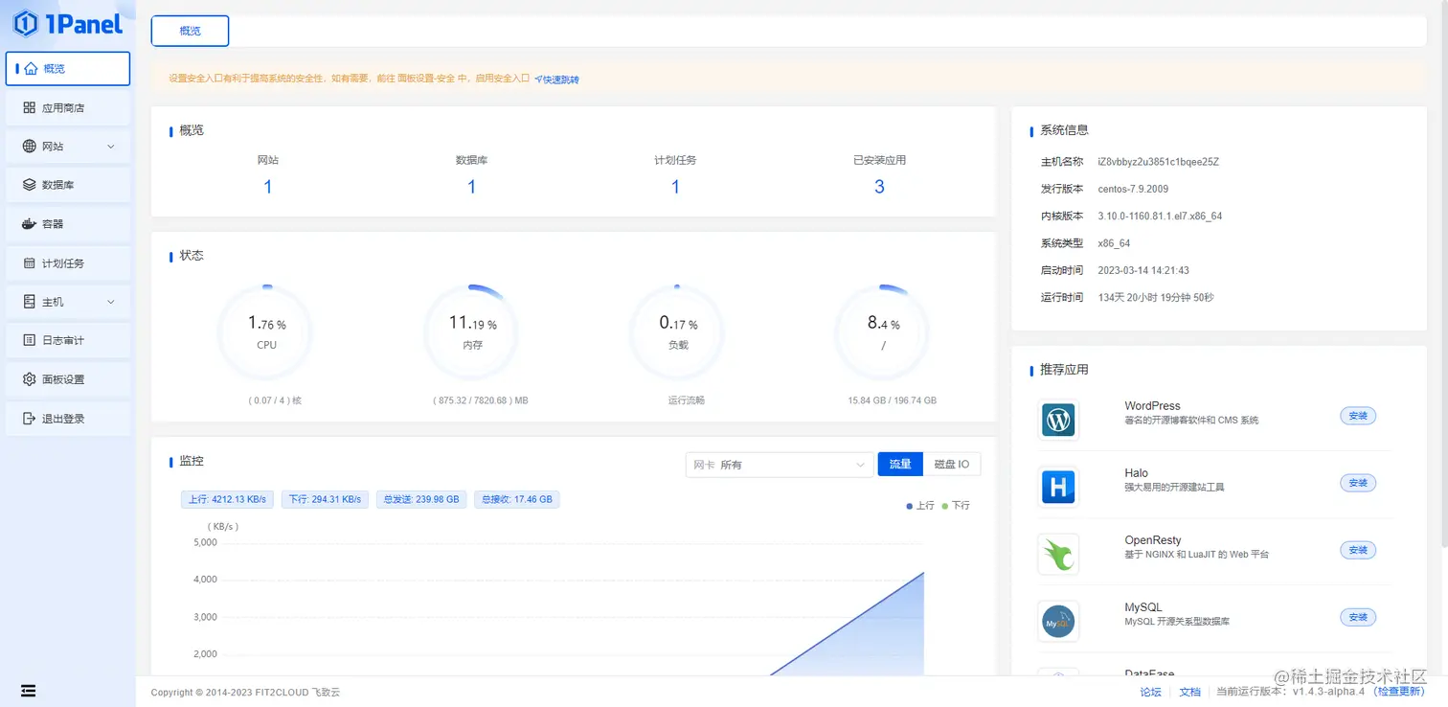
Task: Click the 1Panel logo
Action: [68, 24]
